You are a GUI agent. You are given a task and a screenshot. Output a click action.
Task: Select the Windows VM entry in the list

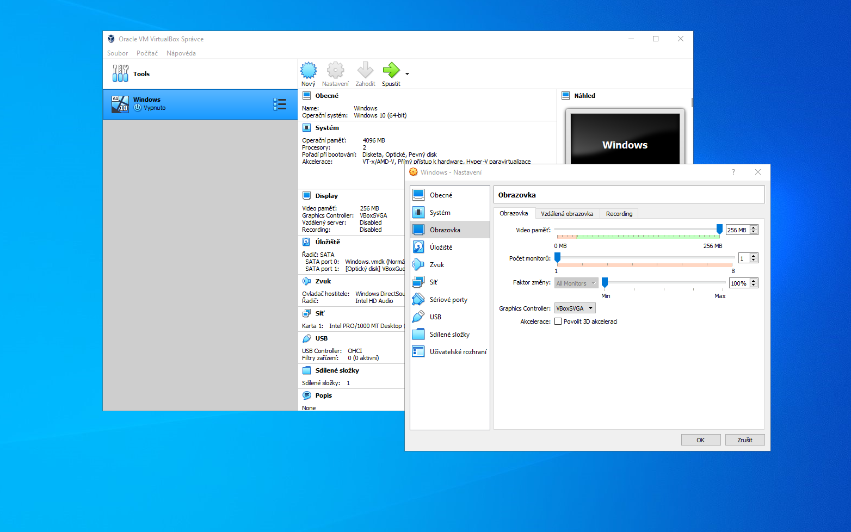pos(200,104)
